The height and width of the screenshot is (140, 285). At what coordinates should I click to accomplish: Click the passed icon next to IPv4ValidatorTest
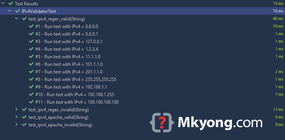[x=17, y=11]
